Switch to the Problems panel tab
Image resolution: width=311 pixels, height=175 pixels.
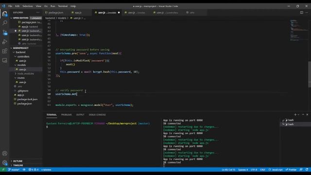pos(66,115)
